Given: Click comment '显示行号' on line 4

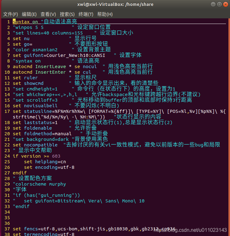Looking at the screenshot, I should pyautogui.click(x=86, y=38).
